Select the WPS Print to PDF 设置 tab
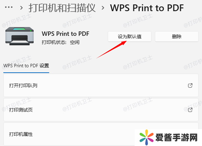 (x=26, y=66)
